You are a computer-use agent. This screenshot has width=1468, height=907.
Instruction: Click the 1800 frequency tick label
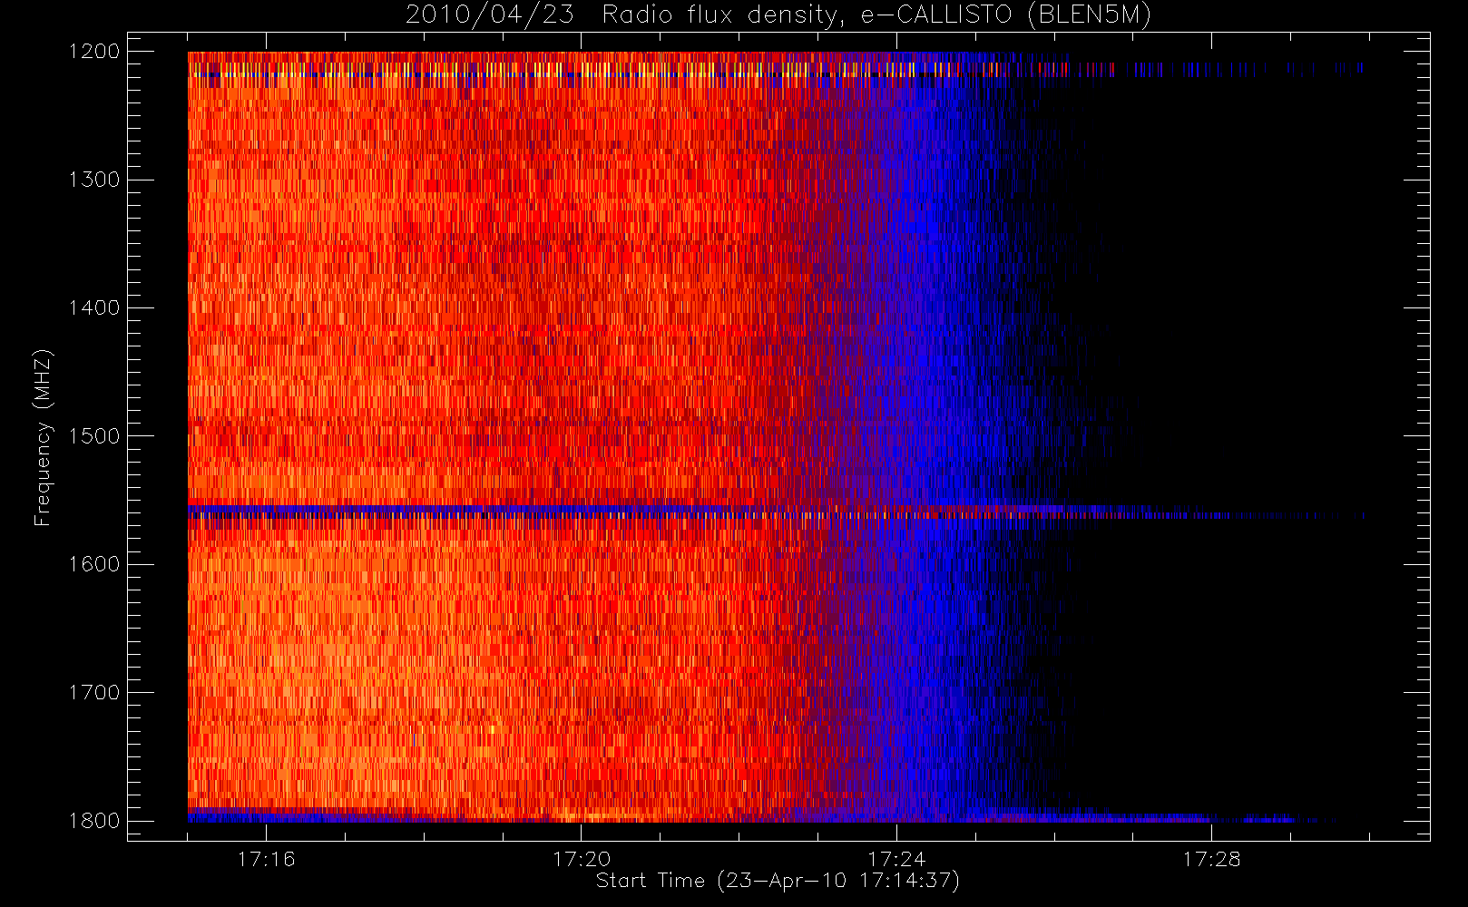point(94,821)
